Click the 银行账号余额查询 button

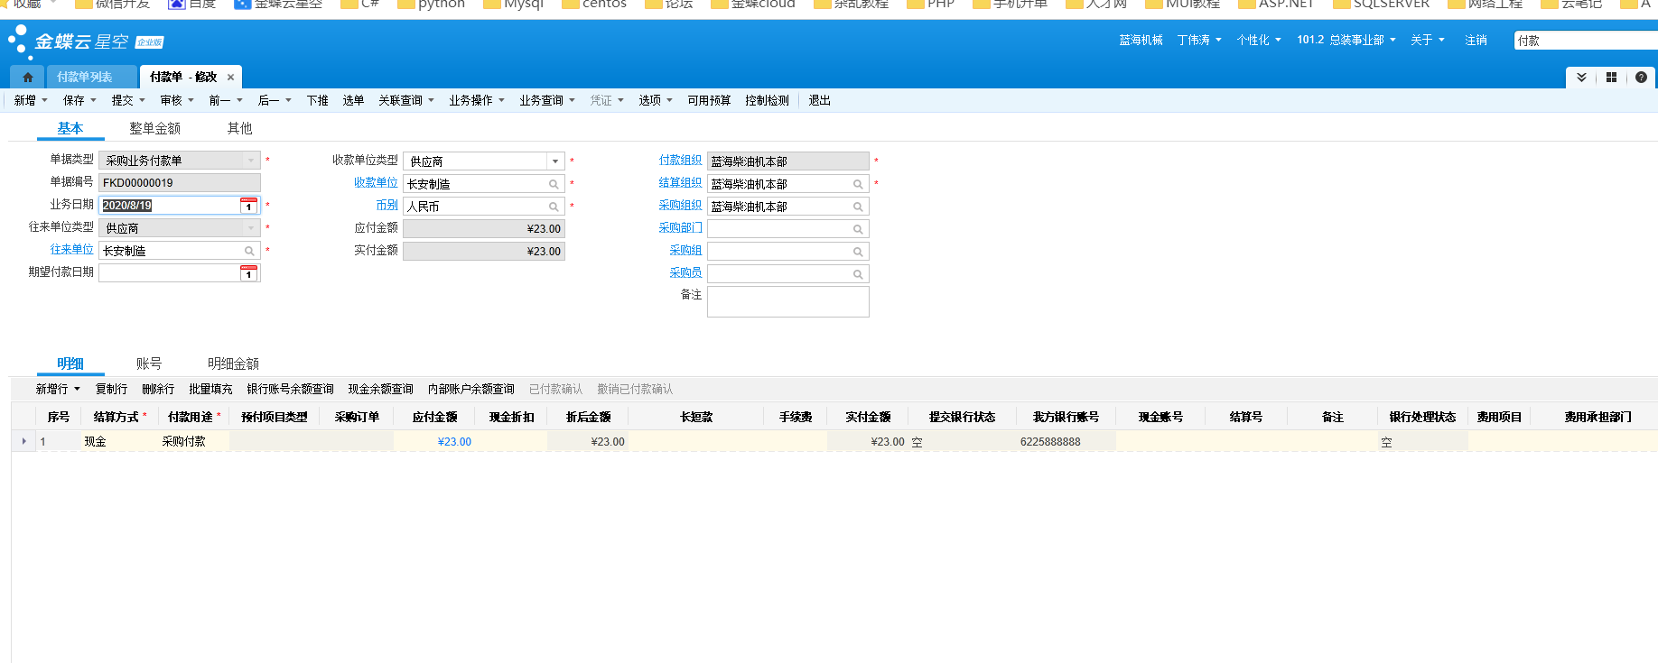pos(290,389)
